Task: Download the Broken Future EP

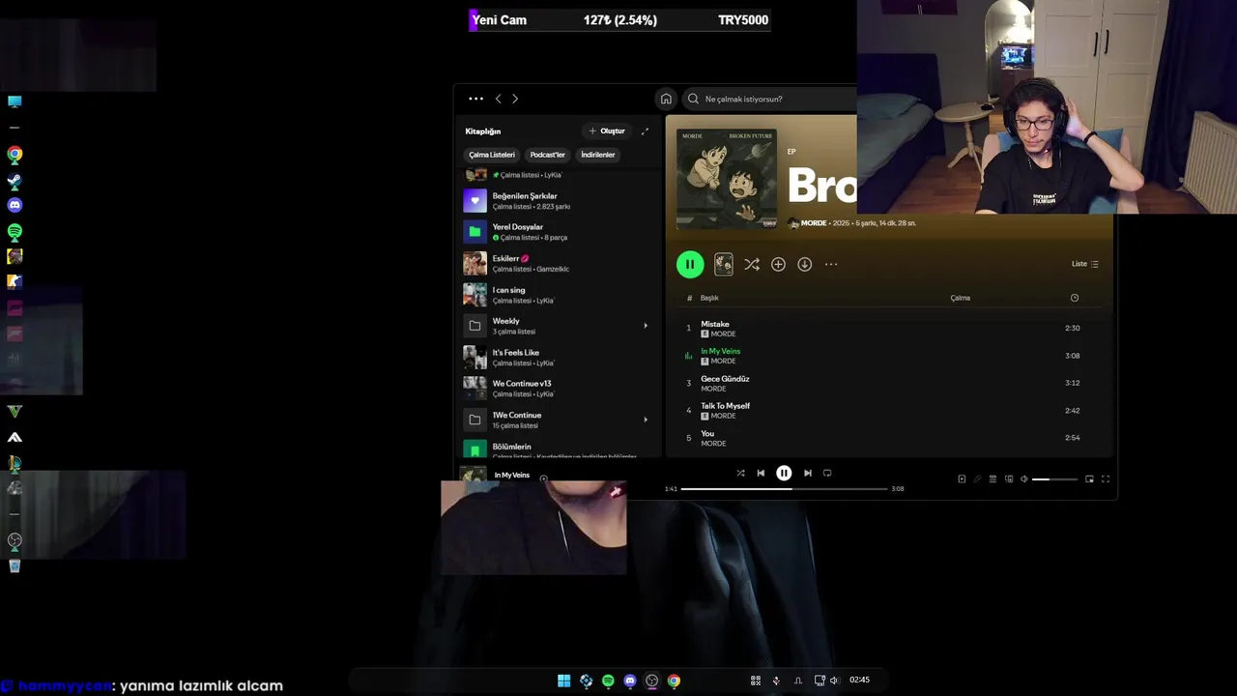Action: (804, 264)
